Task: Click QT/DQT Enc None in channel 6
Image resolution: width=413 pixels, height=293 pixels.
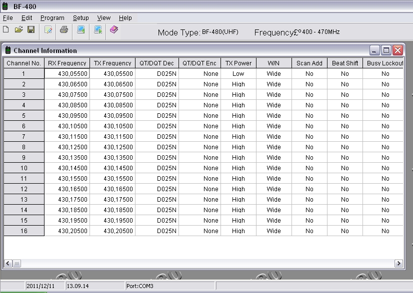Action: coord(199,126)
